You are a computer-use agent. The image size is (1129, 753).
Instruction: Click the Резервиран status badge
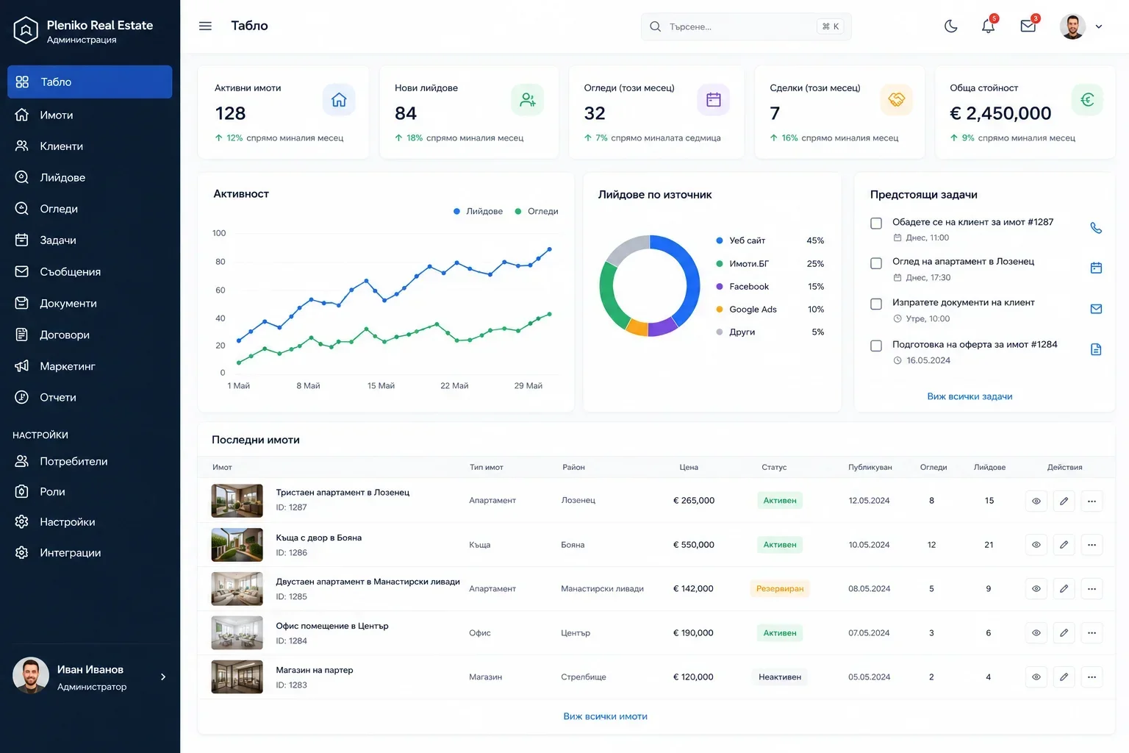point(780,589)
